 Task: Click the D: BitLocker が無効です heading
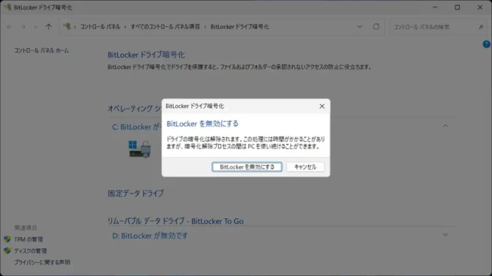point(150,236)
